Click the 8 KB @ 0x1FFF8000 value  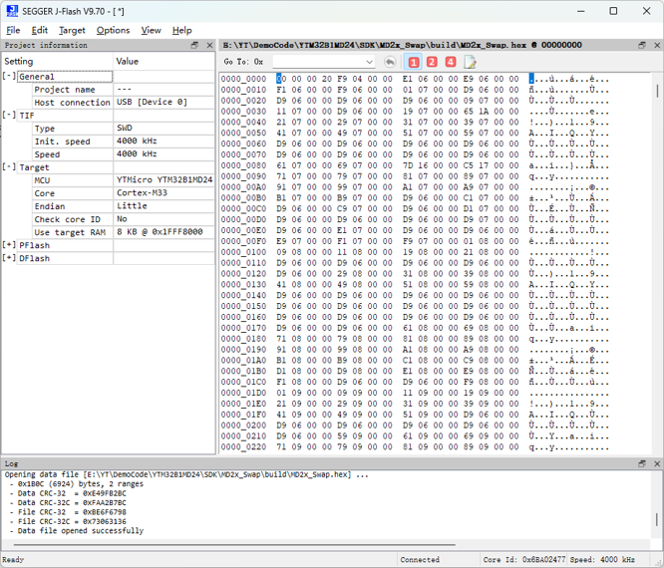[160, 232]
